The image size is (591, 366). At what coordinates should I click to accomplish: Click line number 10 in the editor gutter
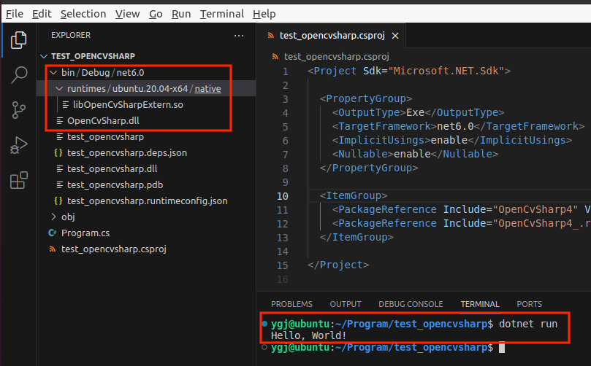[282, 196]
